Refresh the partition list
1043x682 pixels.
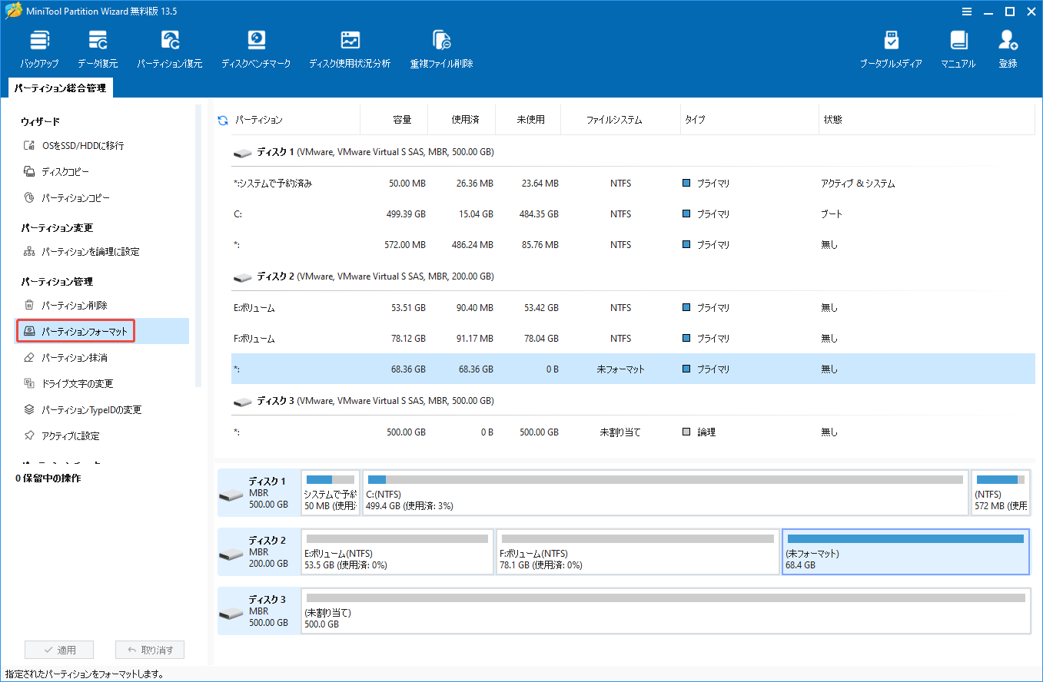[222, 119]
